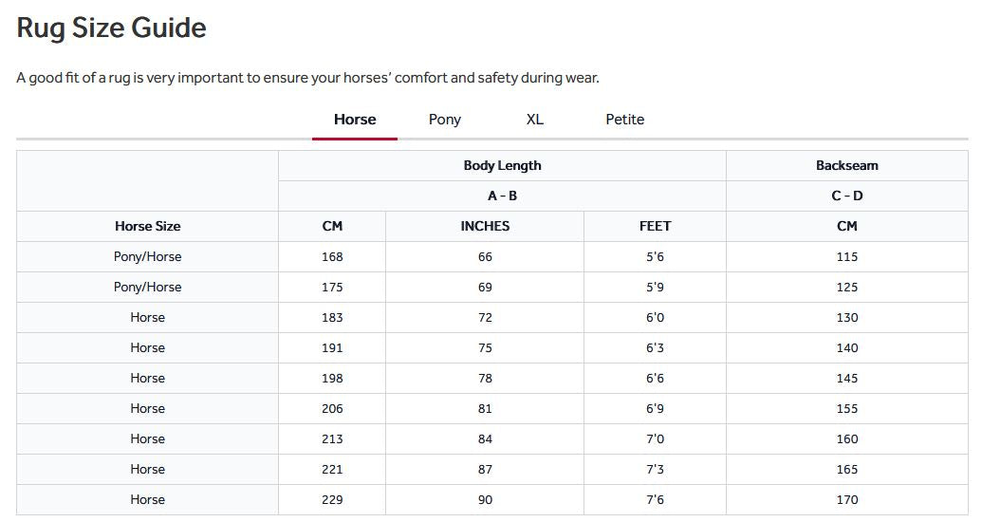Click the 81 inches value
Viewport: 982px width, 522px height.
pos(485,408)
